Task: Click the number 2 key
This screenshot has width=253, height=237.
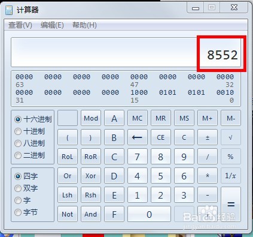Action: coord(161,195)
